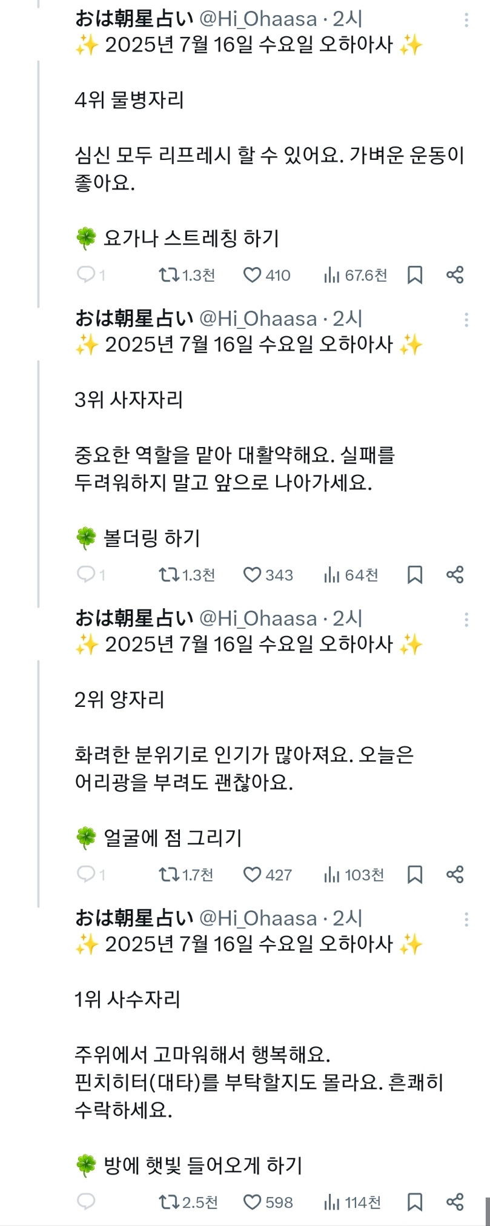Open more options on 사수자리 post
Image resolution: width=490 pixels, height=1226 pixels.
[x=466, y=919]
